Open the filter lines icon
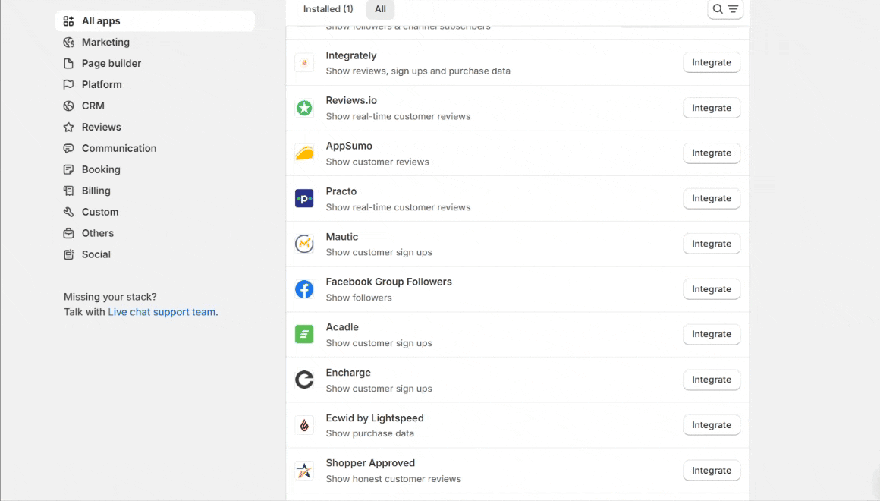 [733, 9]
